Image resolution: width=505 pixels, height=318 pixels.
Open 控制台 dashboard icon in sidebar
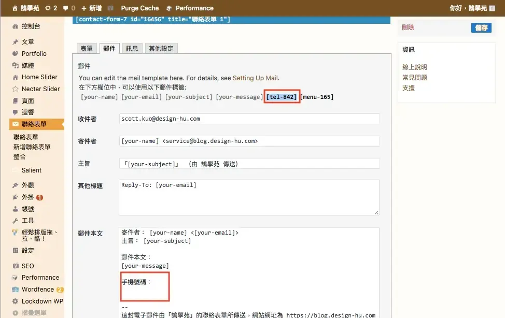[15, 26]
